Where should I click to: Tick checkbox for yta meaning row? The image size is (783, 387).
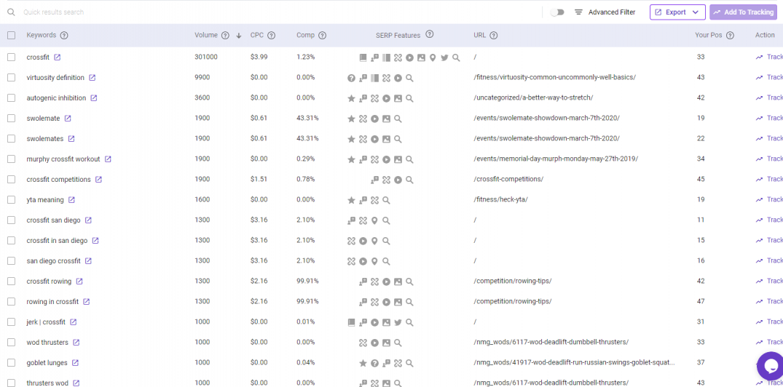point(12,200)
